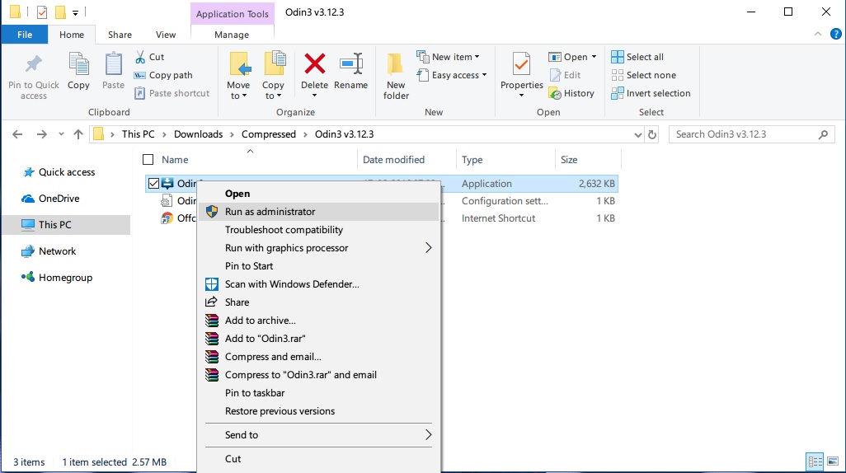This screenshot has height=473, width=846.
Task: Open Quick Access Toolbar customize dropdown
Action: (76, 12)
